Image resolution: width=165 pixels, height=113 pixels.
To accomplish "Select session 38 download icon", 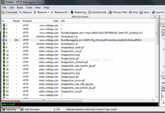I will 4,69.
